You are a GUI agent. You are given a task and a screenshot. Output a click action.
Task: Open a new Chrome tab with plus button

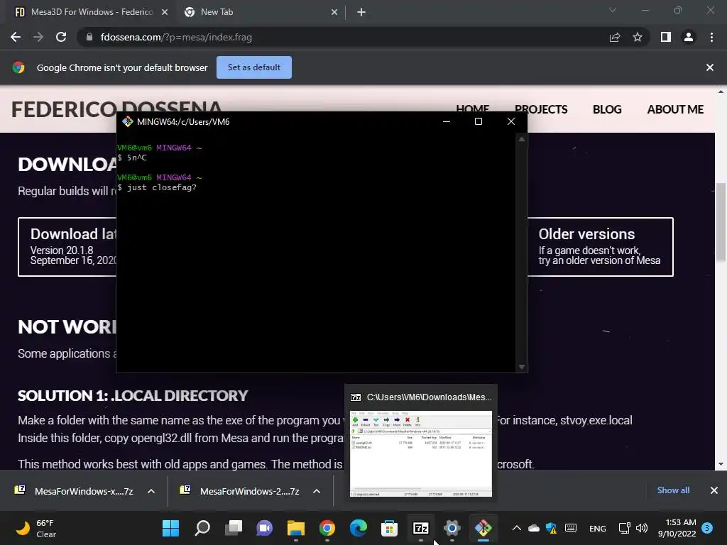[361, 13]
